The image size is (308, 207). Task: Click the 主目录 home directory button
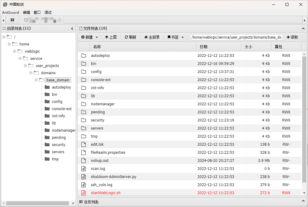[x=152, y=37]
